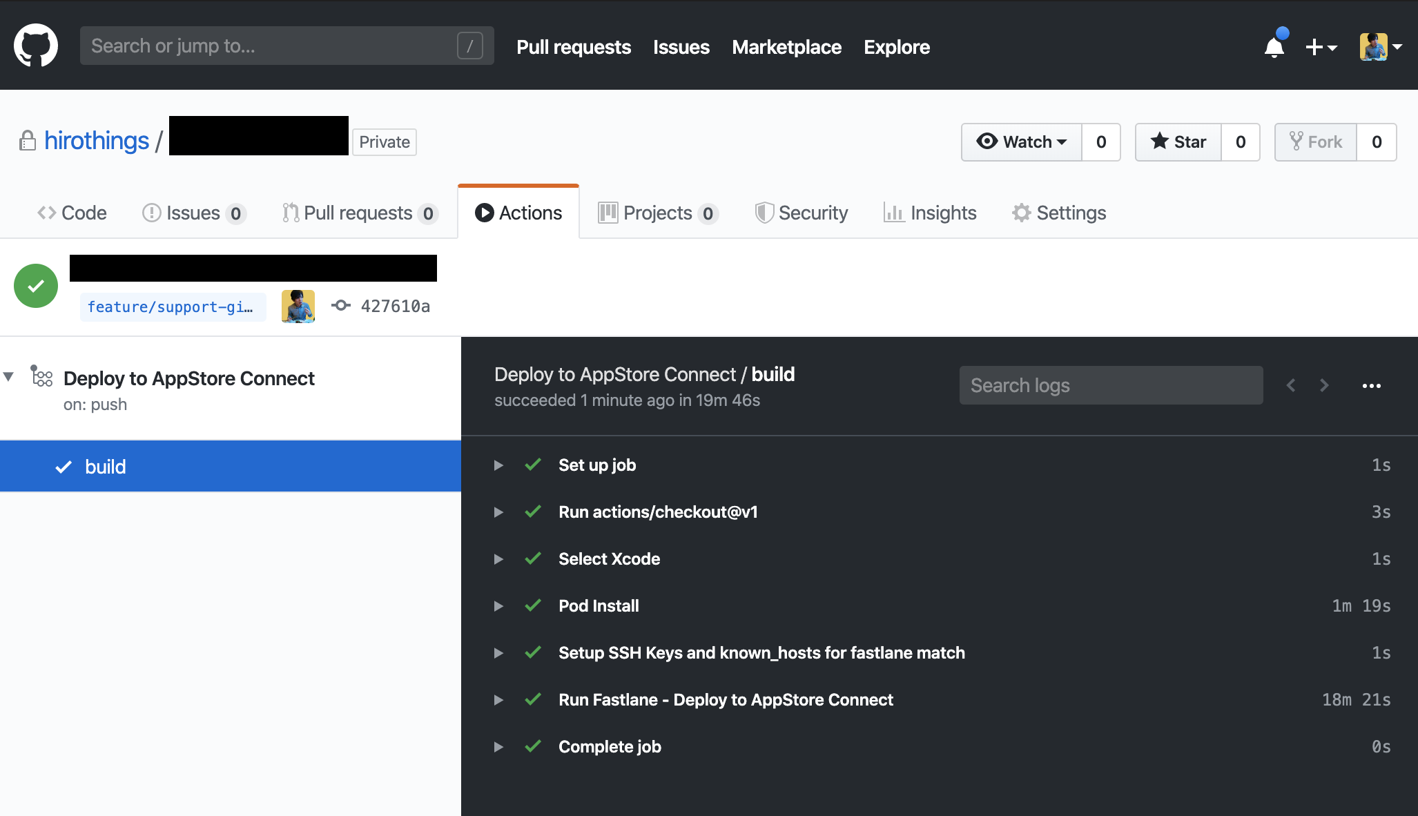Open the GitHub home logo
This screenshot has width=1418, height=816.
pos(36,46)
